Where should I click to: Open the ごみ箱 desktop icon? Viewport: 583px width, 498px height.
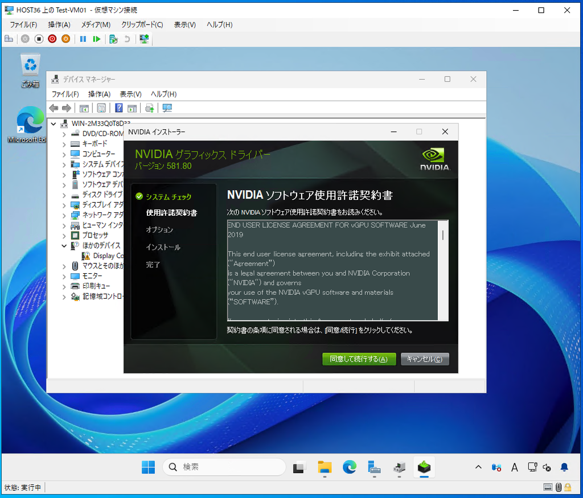30,71
